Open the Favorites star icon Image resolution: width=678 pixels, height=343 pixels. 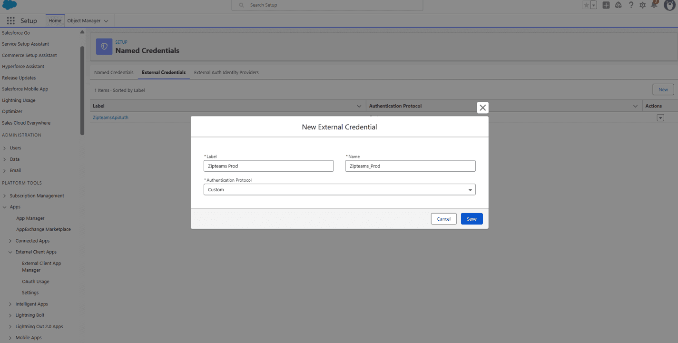click(x=587, y=5)
